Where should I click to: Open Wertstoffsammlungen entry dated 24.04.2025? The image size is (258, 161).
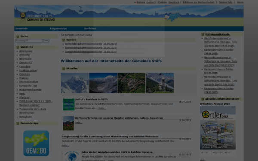tap(221, 42)
